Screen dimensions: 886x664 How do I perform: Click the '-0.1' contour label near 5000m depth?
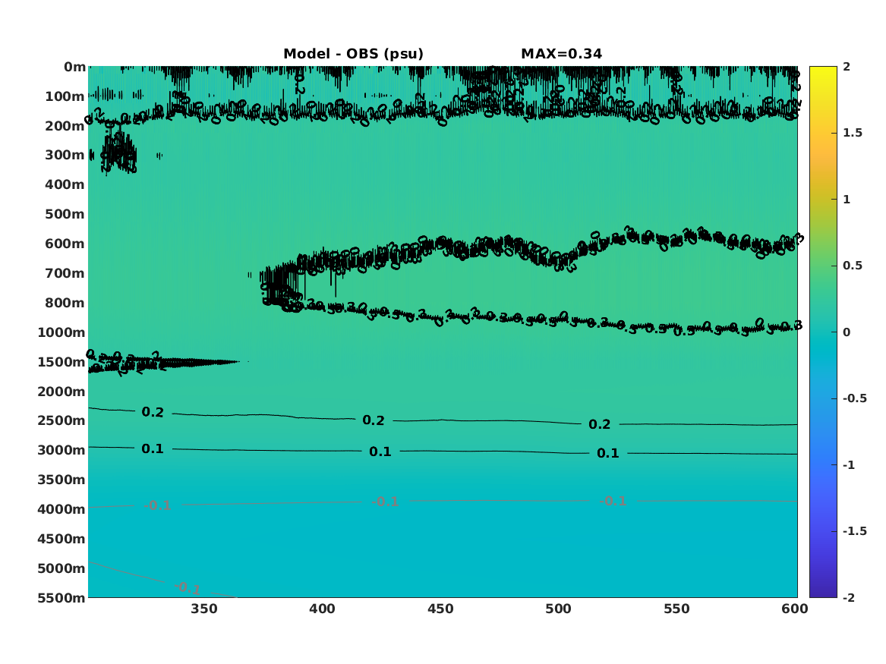click(x=187, y=588)
